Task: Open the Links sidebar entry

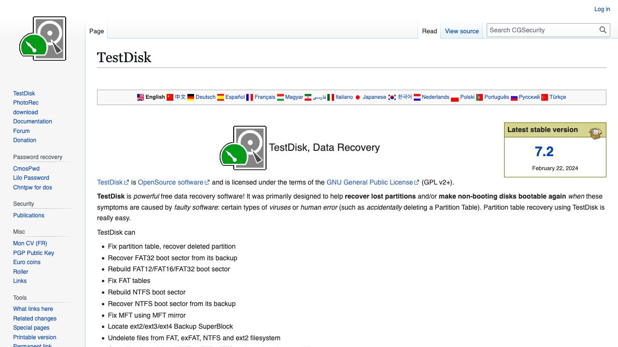Action: (20, 281)
